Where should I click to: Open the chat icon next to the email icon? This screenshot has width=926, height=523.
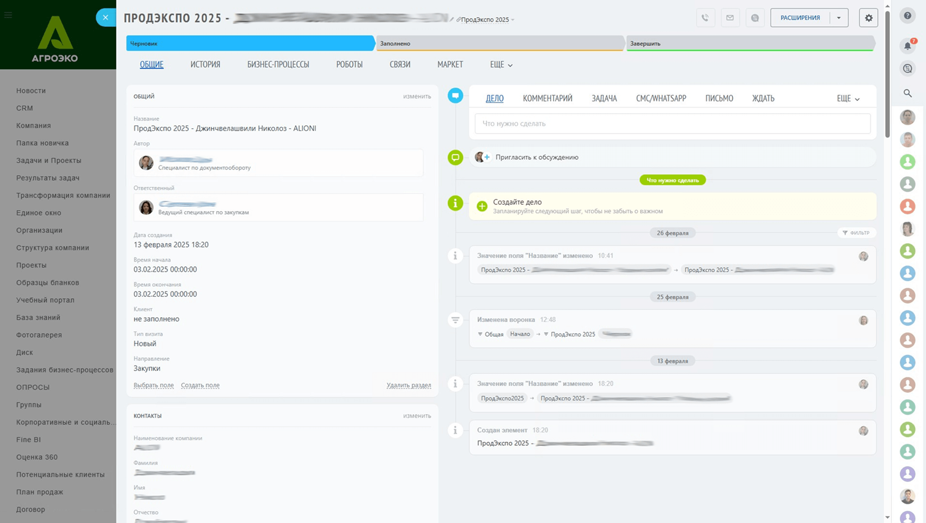pyautogui.click(x=754, y=18)
